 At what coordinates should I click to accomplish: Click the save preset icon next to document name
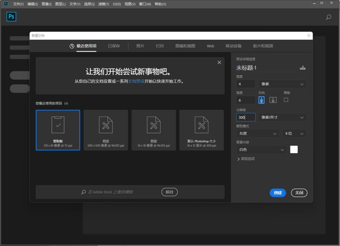tap(303, 68)
